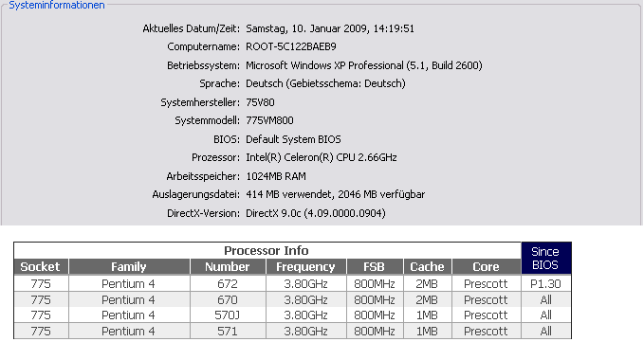The image size is (644, 342).
Task: Click the Systeminformationen group title
Action: 57,6
